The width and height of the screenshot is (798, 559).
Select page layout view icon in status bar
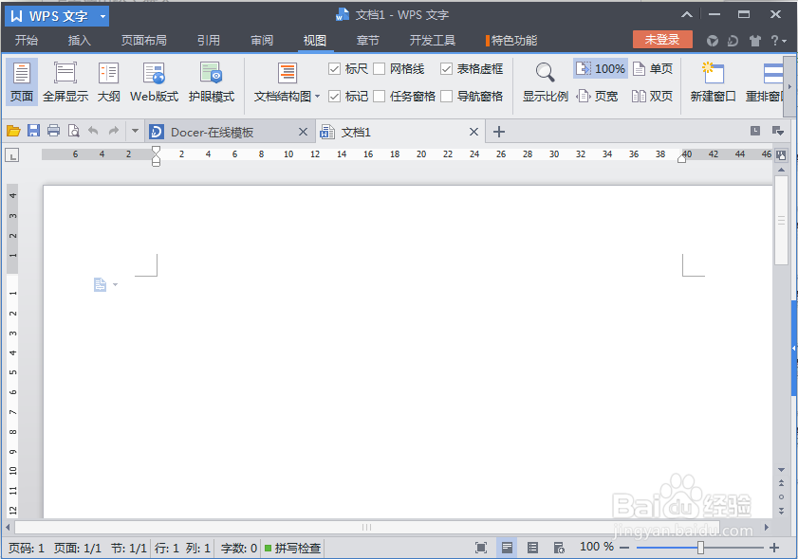[x=507, y=548]
